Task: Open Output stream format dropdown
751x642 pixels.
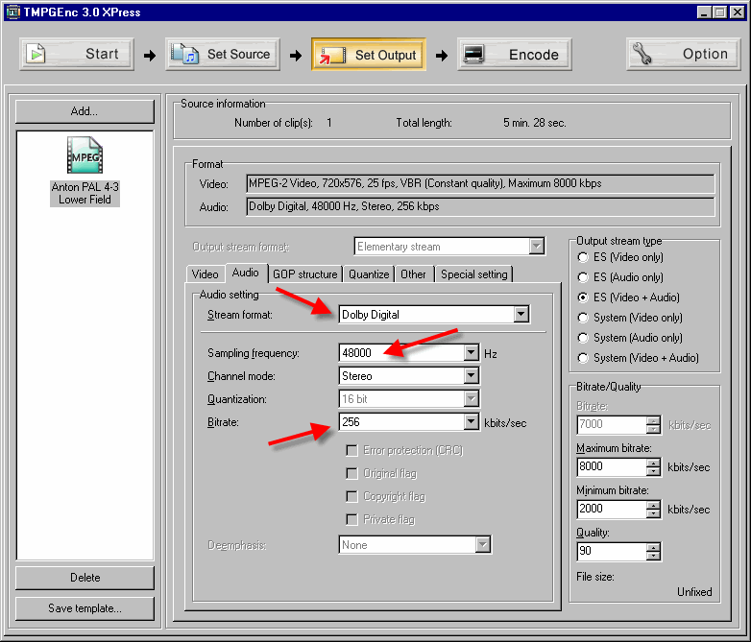Action: pyautogui.click(x=537, y=247)
